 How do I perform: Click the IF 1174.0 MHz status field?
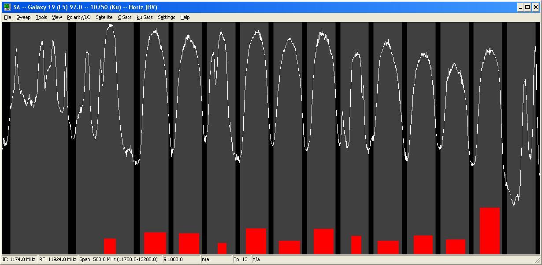pyautogui.click(x=19, y=259)
